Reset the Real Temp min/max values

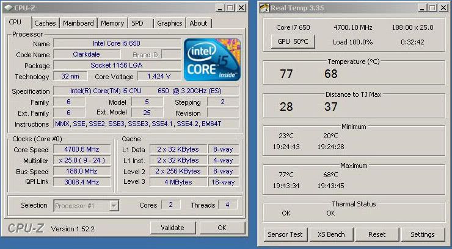point(377,234)
